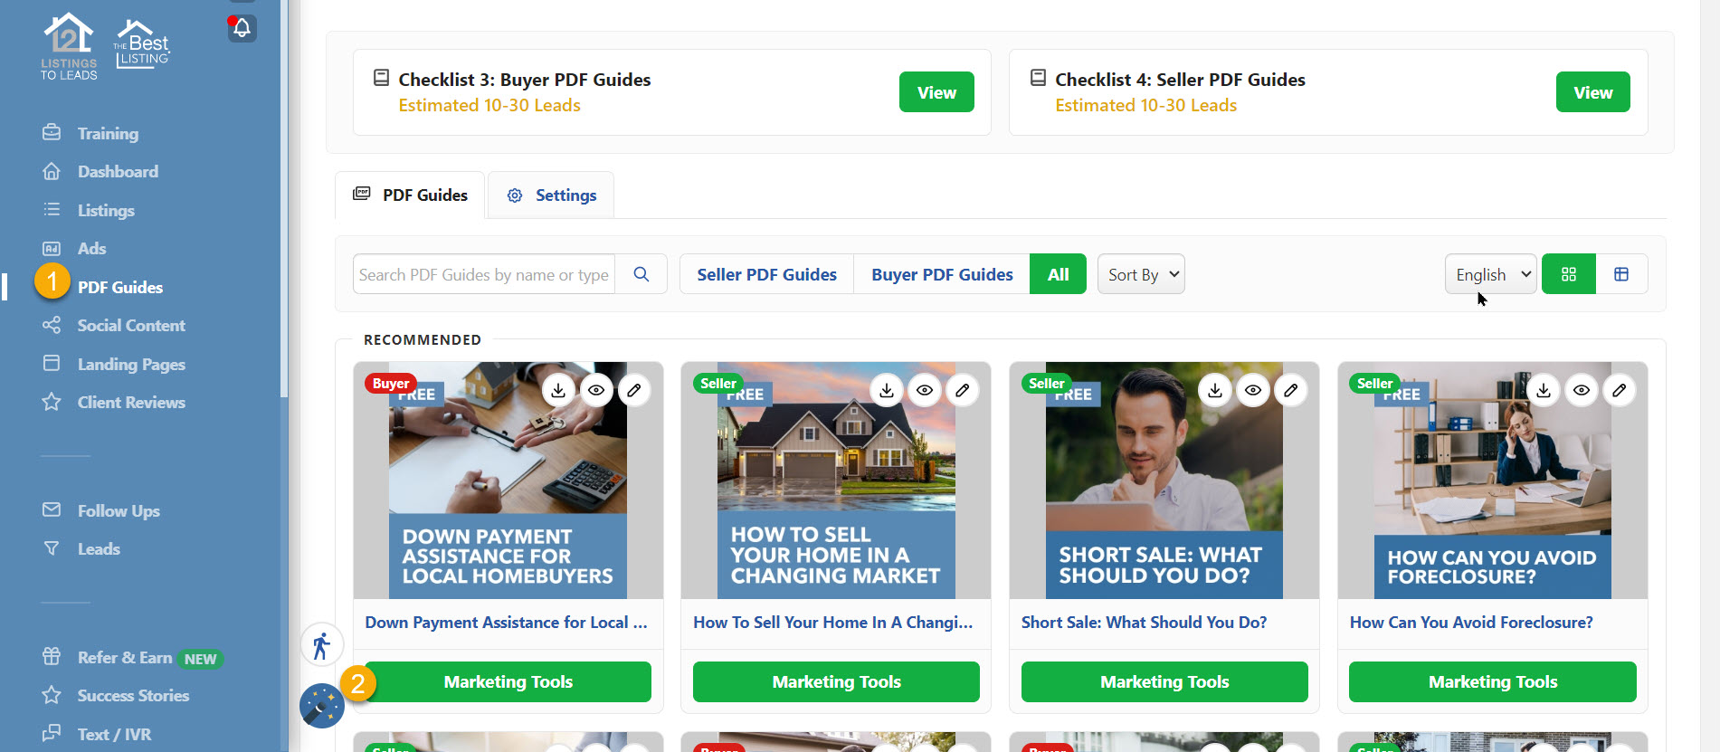Switch to grid card view
1720x752 pixels.
click(1569, 274)
